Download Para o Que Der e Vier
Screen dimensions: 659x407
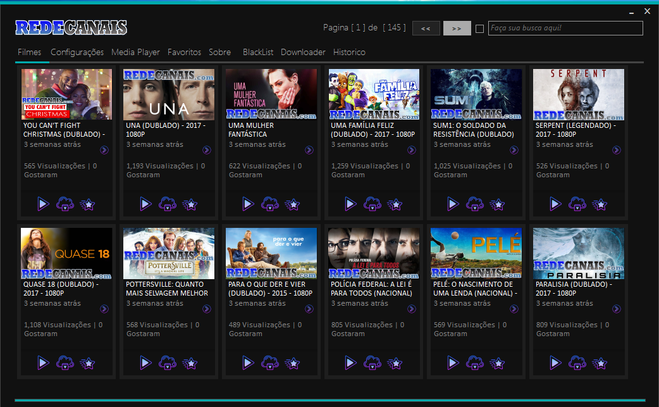(x=270, y=363)
